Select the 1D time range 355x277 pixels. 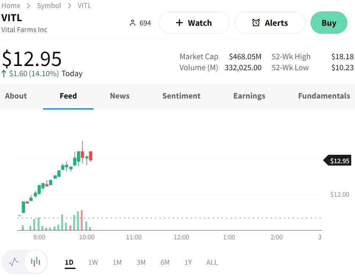click(69, 262)
